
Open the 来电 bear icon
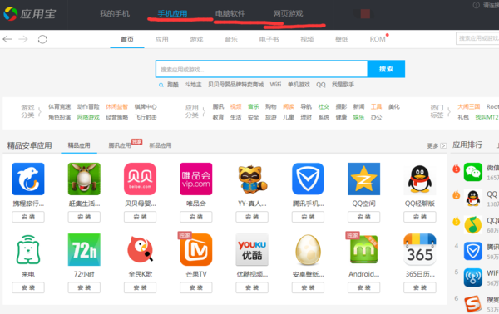[28, 250]
